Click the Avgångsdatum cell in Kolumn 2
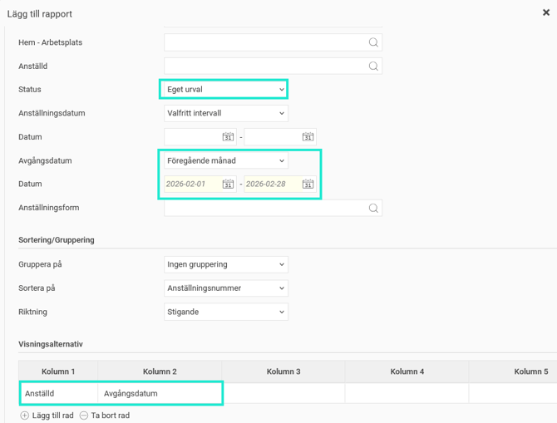Screen dimensions: 557x423 (158, 394)
